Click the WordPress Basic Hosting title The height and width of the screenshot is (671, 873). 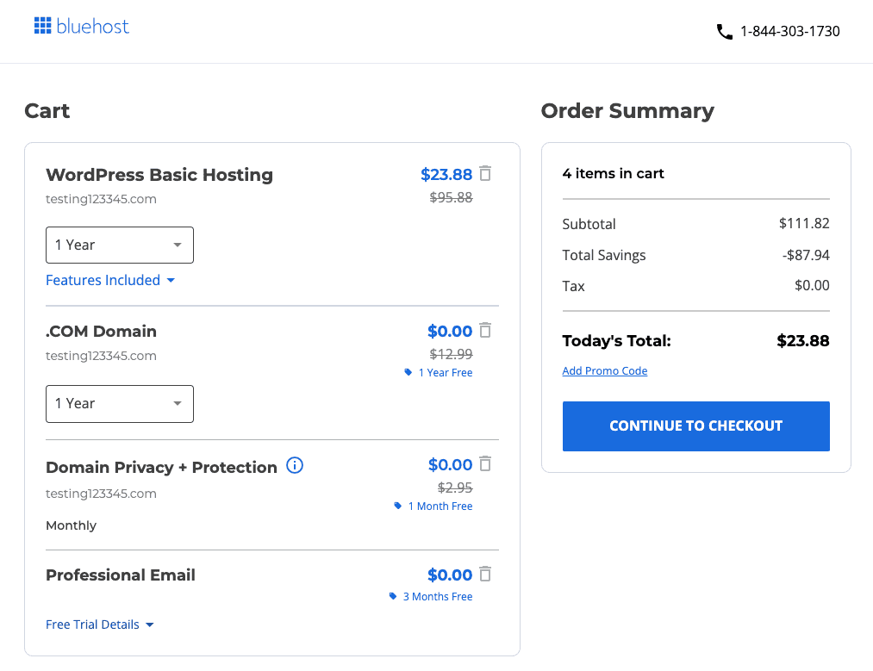pyautogui.click(x=159, y=175)
